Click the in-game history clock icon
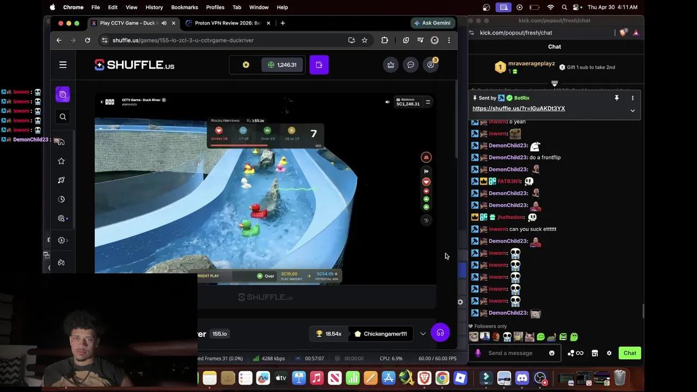Image resolution: width=697 pixels, height=392 pixels. coord(426,220)
